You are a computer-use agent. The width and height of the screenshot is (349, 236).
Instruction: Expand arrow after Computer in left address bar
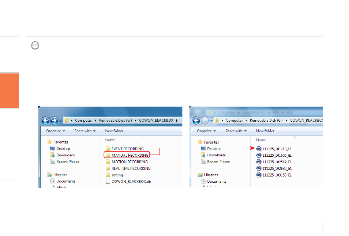[95, 121]
